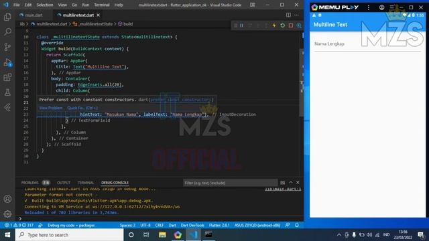
Task: Click errors and warnings count in status bar
Action: (19, 225)
